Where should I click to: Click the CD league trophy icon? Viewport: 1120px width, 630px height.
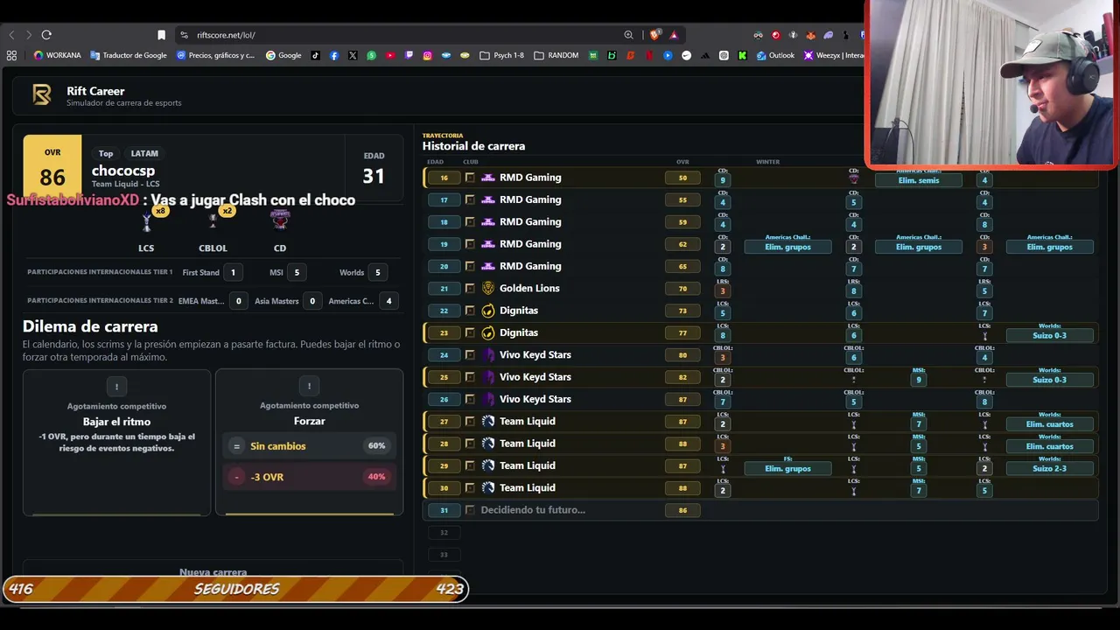[x=280, y=220]
